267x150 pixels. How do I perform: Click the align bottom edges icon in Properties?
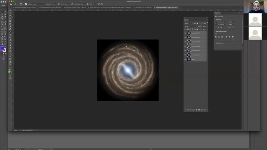233,37
